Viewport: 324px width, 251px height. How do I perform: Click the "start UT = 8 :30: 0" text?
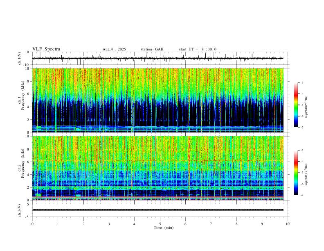point(198,49)
